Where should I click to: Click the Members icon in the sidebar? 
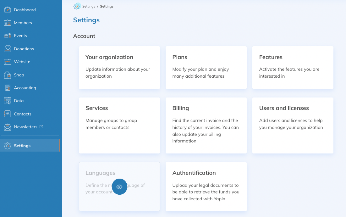pyautogui.click(x=7, y=23)
